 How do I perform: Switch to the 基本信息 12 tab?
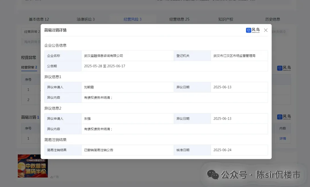tap(39, 19)
